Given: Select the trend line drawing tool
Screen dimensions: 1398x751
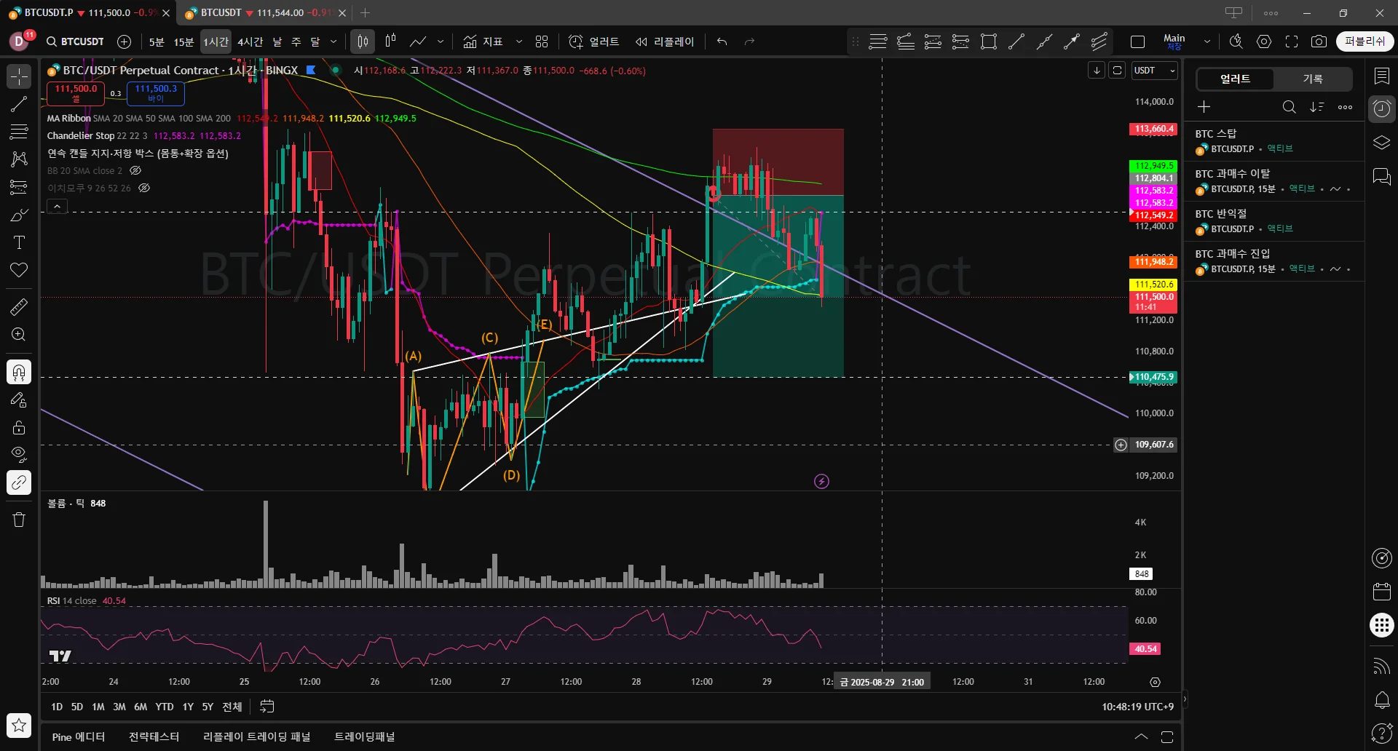Looking at the screenshot, I should [x=19, y=104].
